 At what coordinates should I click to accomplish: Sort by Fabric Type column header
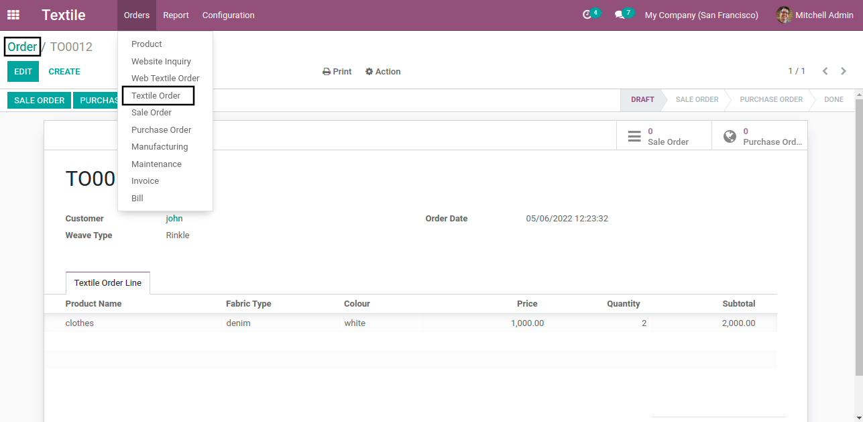coord(249,304)
